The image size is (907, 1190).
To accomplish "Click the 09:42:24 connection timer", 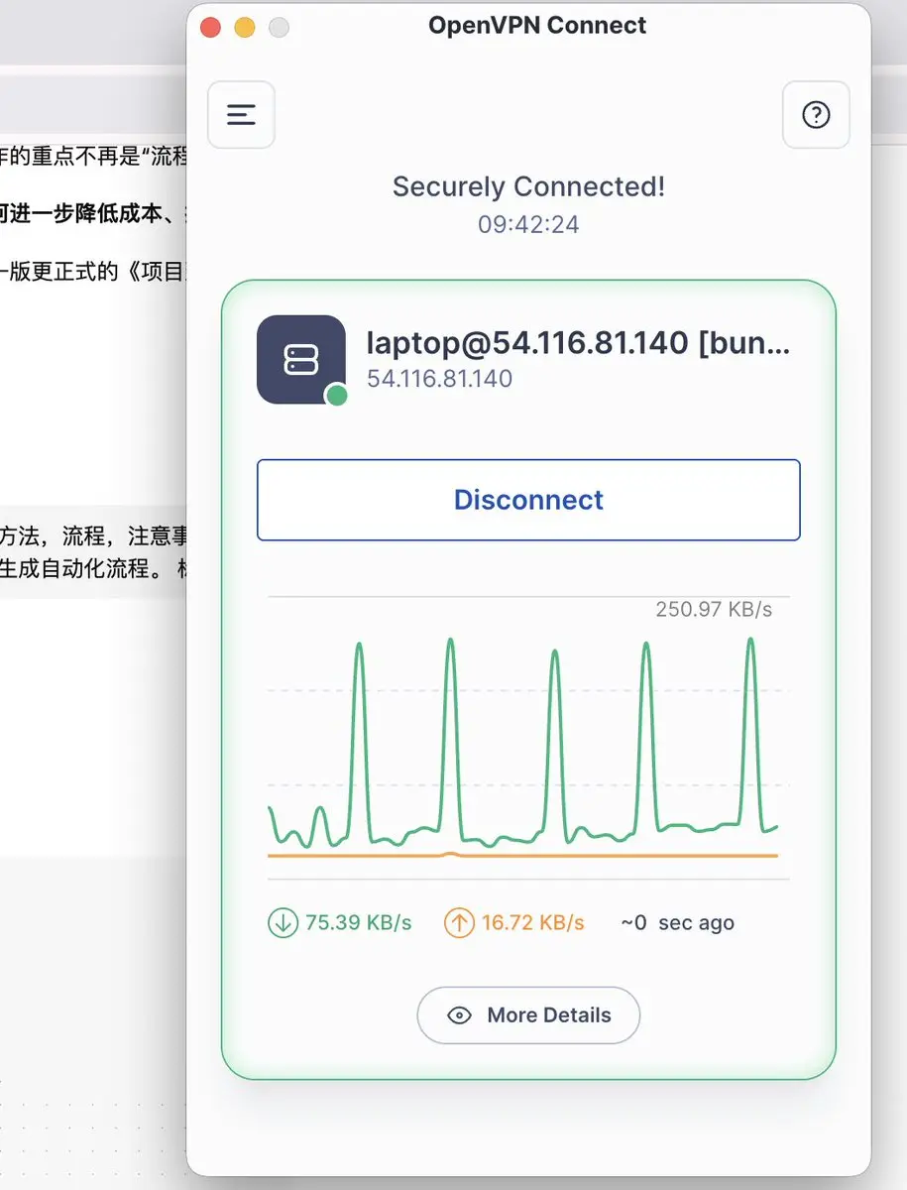I will pos(528,224).
